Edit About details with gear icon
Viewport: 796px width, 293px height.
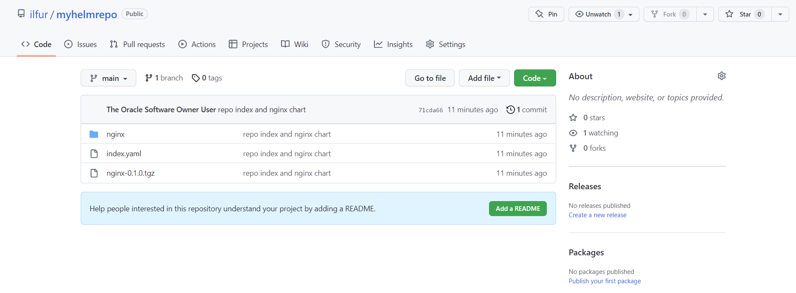pyautogui.click(x=722, y=76)
